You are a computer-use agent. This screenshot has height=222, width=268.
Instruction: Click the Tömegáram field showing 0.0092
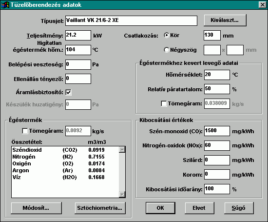(x=78, y=131)
